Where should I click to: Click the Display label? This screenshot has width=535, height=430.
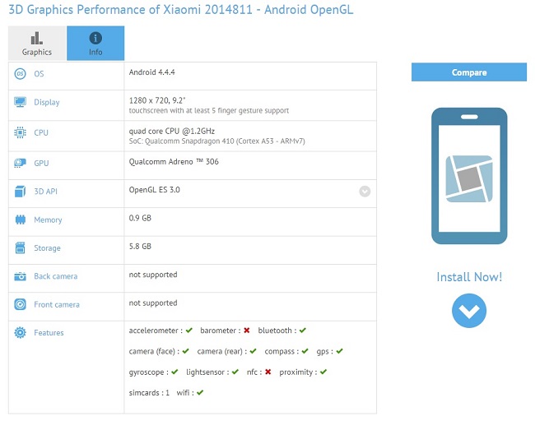click(47, 102)
